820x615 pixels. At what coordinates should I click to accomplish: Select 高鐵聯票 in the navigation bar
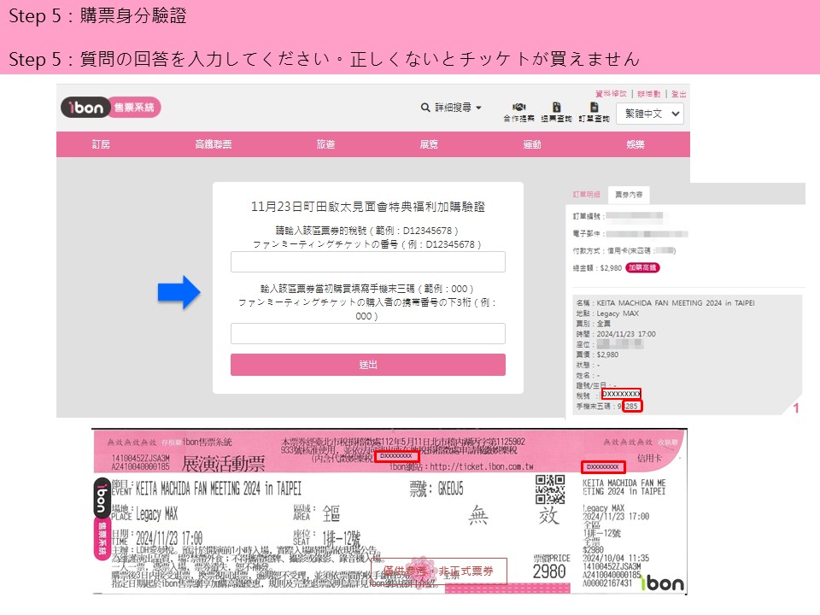tap(213, 144)
